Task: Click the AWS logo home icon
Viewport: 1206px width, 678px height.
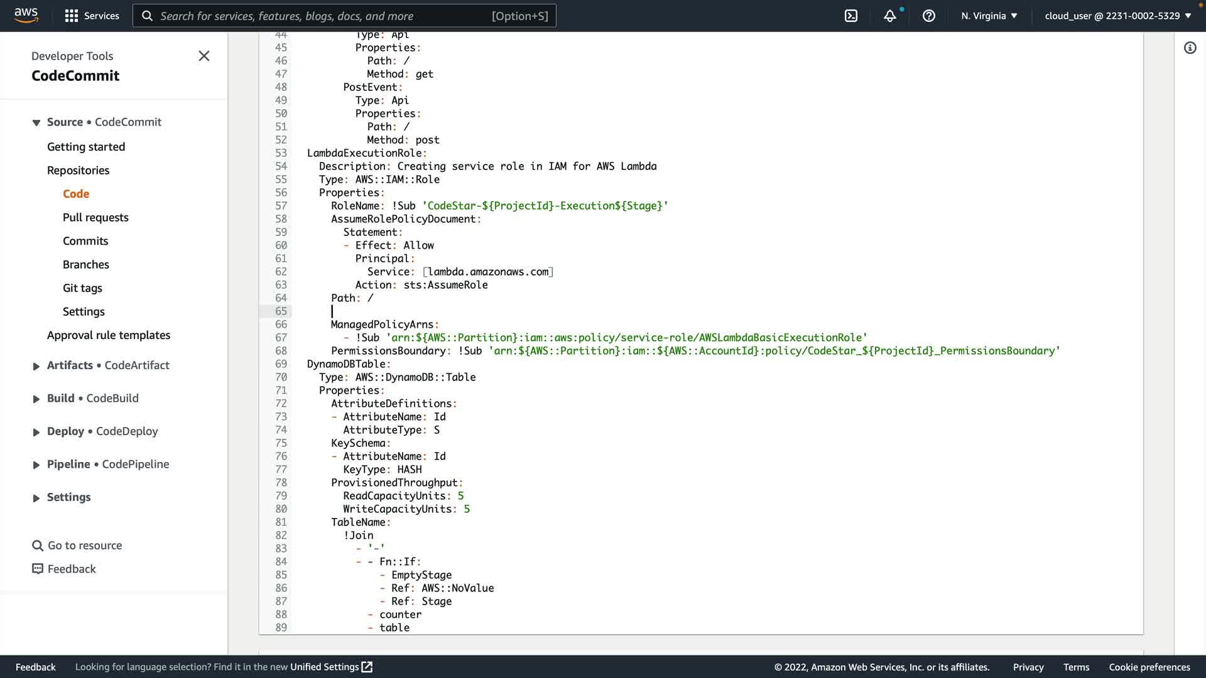Action: click(26, 15)
